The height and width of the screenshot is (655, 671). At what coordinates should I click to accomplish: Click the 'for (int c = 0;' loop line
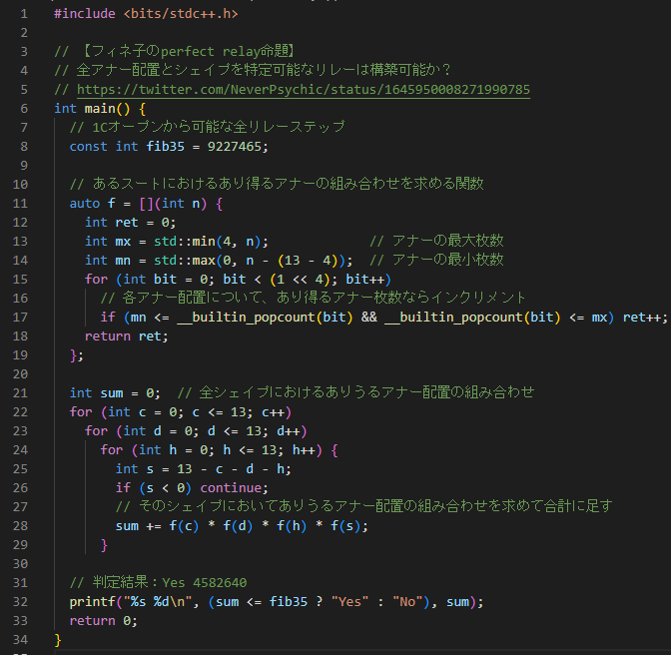(x=181, y=412)
